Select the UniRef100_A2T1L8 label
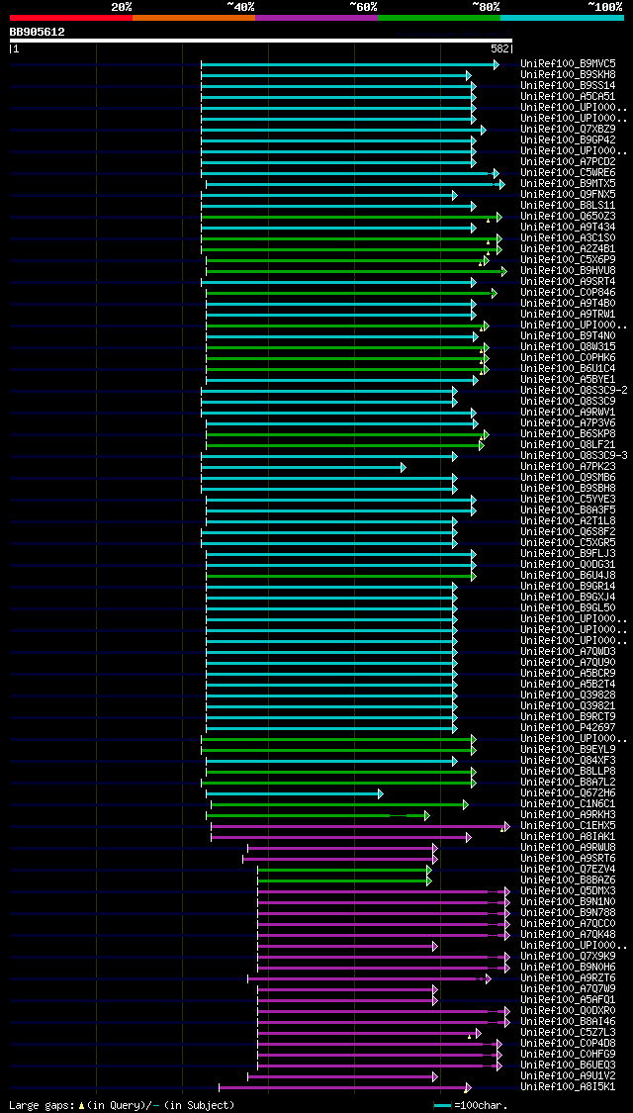Image resolution: width=633 pixels, height=1113 pixels. (x=568, y=521)
